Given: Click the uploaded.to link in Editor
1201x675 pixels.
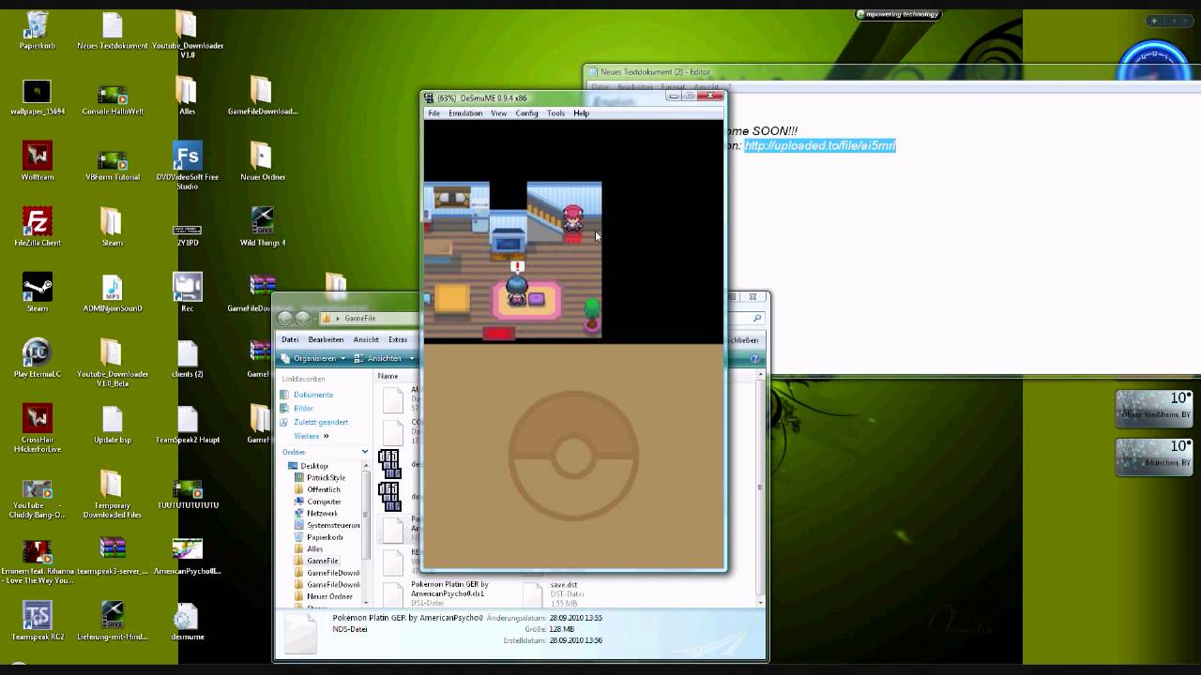Looking at the screenshot, I should click(x=820, y=145).
